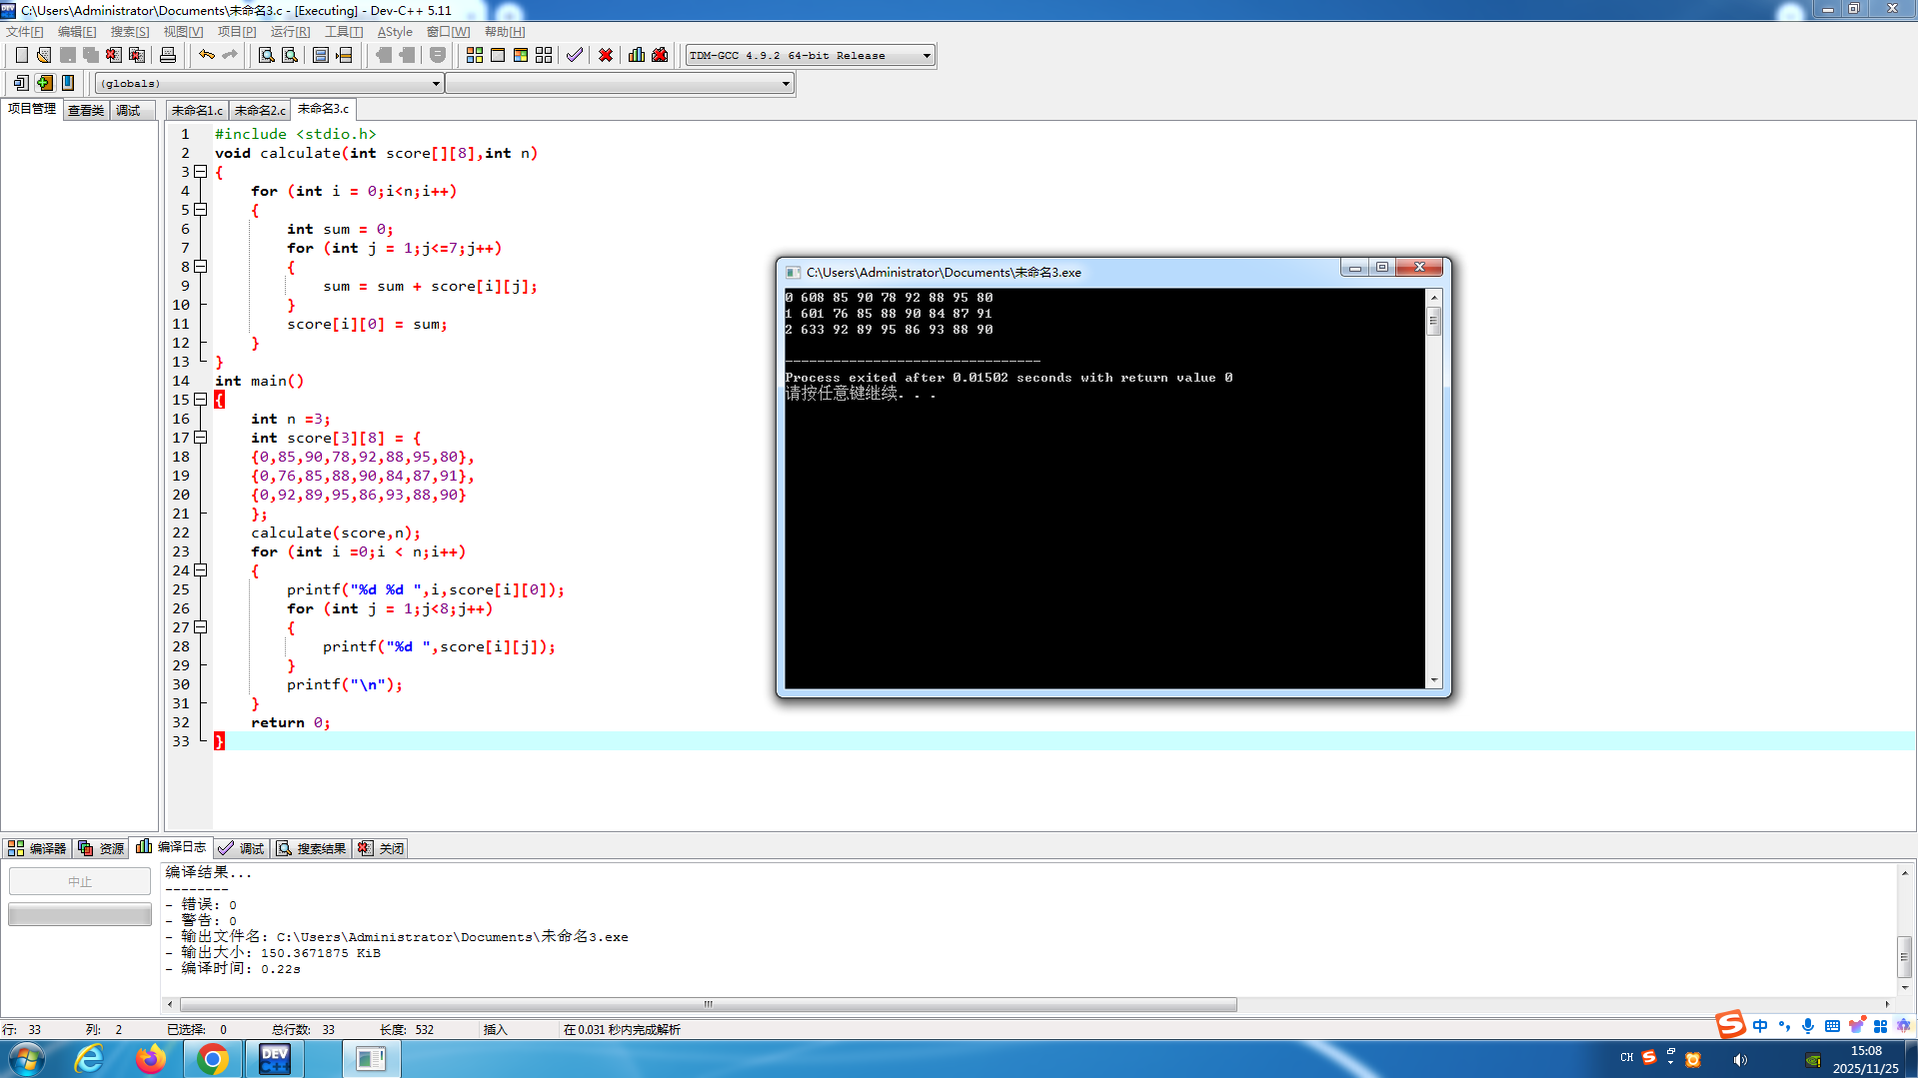This screenshot has height=1078, width=1918.
Task: Open Firefox from the taskbar
Action: coord(151,1059)
